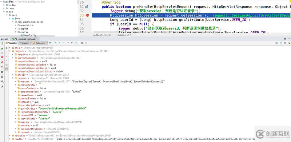This screenshot has height=142, width=291.
Task: Click the preHandle() breadcrumb
Action: (124, 35)
